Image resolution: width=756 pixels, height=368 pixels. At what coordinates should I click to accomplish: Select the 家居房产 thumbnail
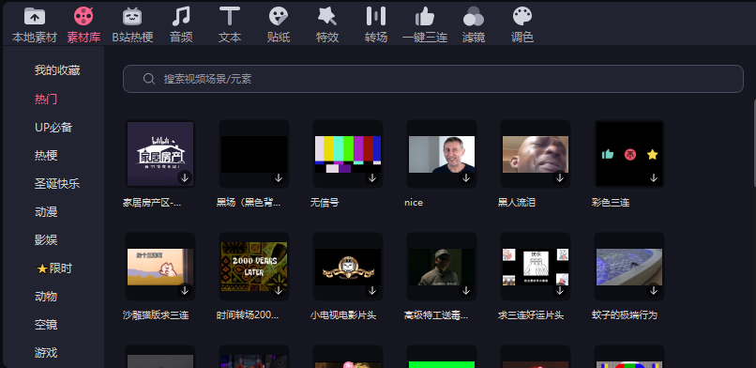[x=160, y=154]
